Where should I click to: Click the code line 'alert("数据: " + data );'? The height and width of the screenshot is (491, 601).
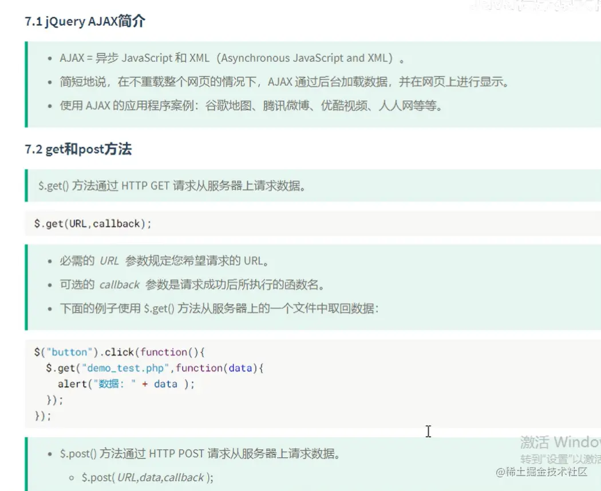point(126,385)
